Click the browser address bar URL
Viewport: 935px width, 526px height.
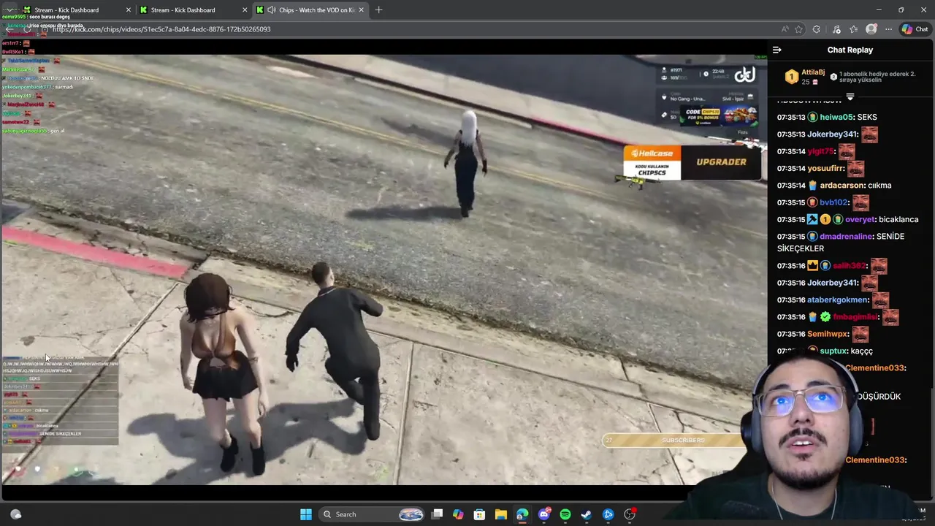[161, 29]
